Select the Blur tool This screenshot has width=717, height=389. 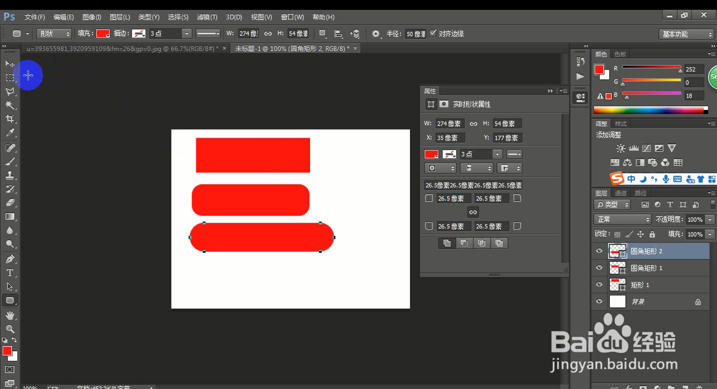(10, 230)
